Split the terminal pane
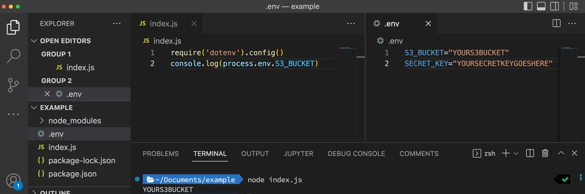585x194 pixels. [530, 153]
